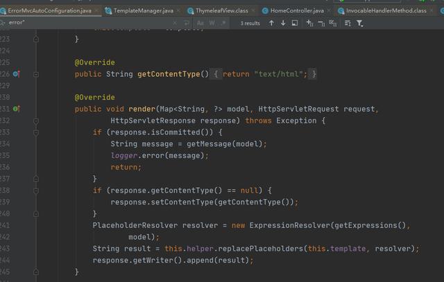Click @Override annotation above render method
The width and height of the screenshot is (444, 282).
click(94, 97)
